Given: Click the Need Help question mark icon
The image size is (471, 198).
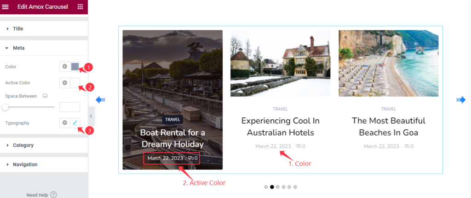Looking at the screenshot, I should [x=53, y=195].
